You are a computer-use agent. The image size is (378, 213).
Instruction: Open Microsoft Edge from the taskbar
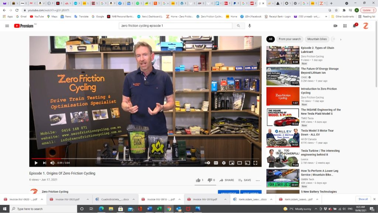101,209
